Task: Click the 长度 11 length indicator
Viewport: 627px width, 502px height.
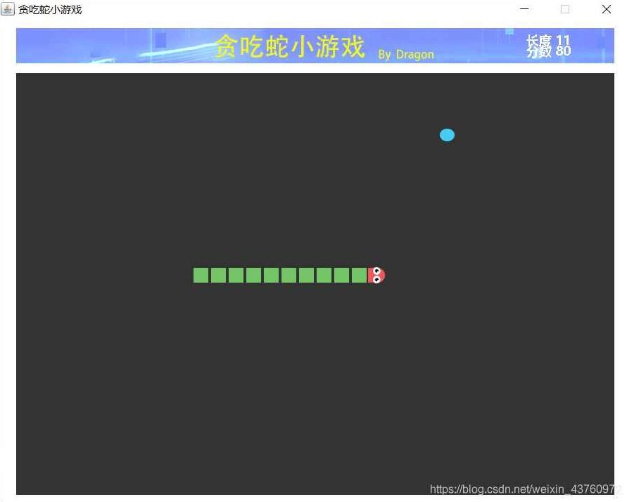Action: [548, 41]
